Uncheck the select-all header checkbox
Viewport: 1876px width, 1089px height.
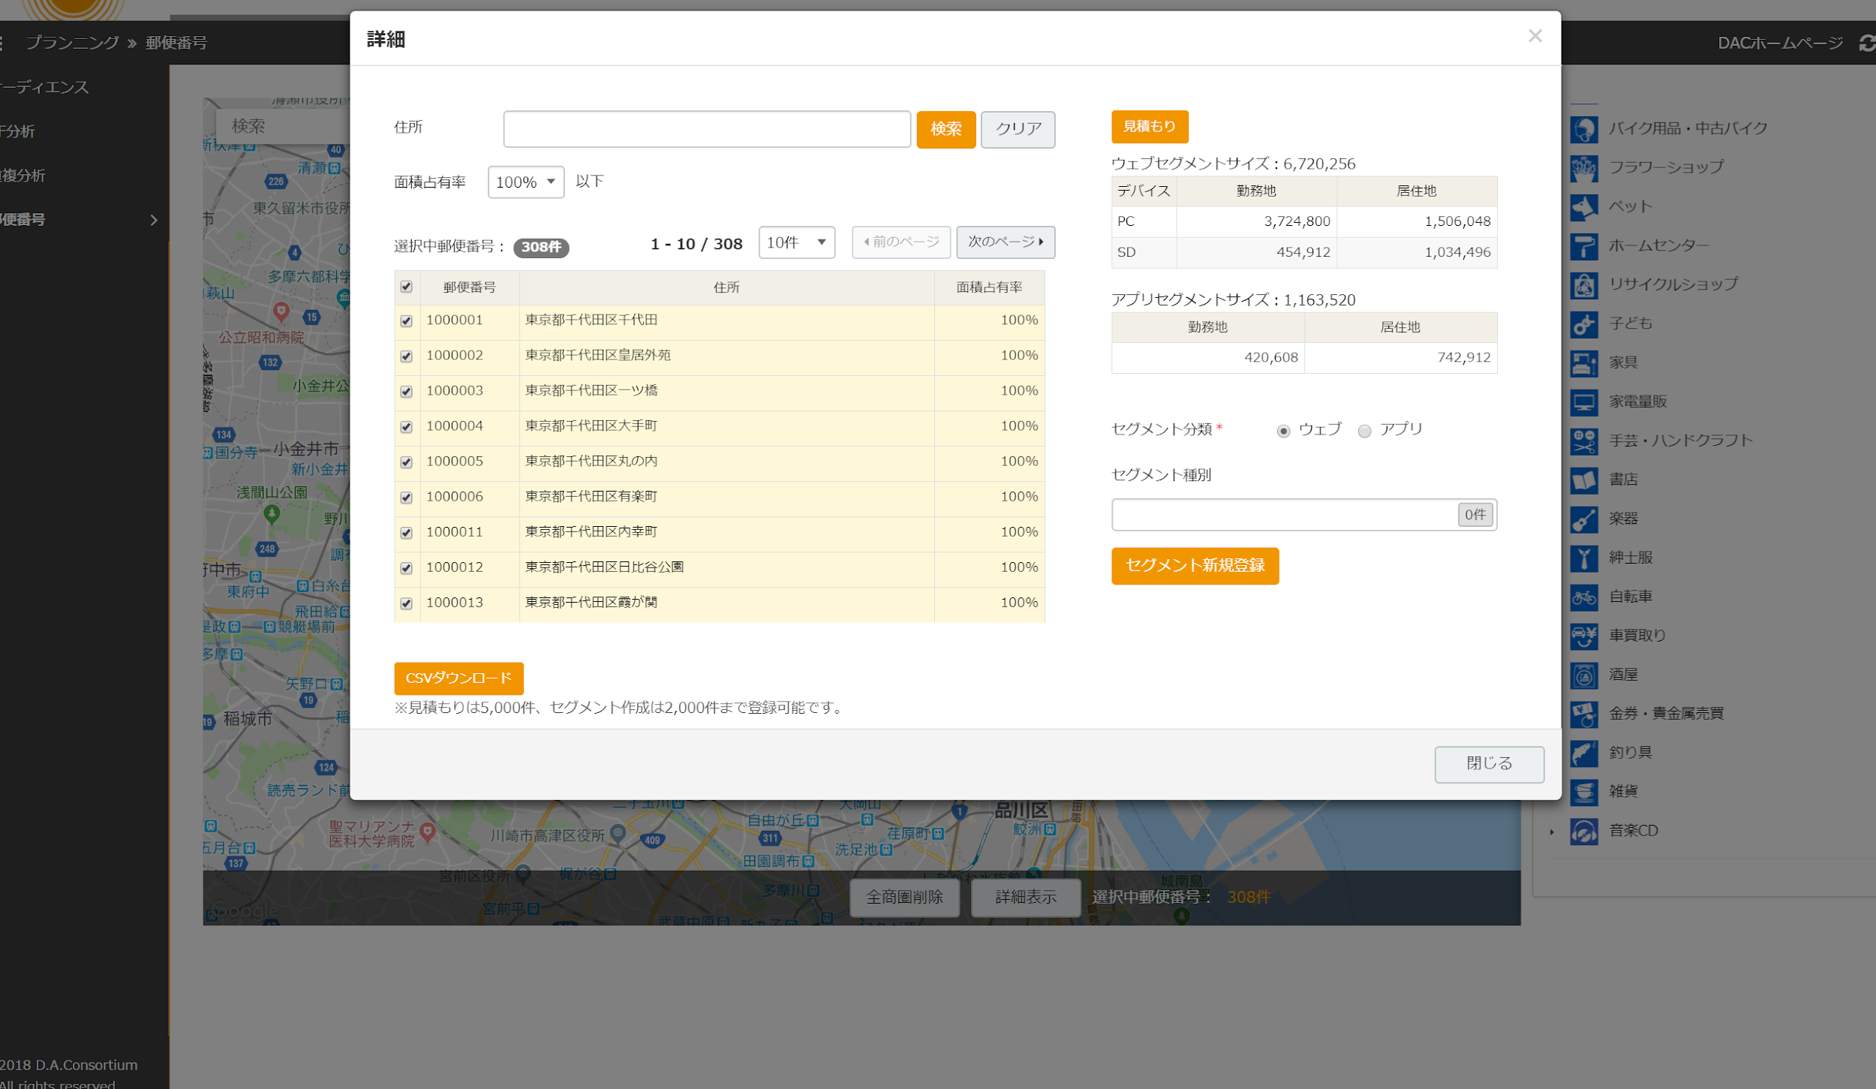[406, 287]
